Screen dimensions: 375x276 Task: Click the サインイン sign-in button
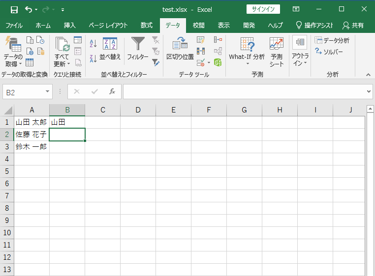[263, 9]
